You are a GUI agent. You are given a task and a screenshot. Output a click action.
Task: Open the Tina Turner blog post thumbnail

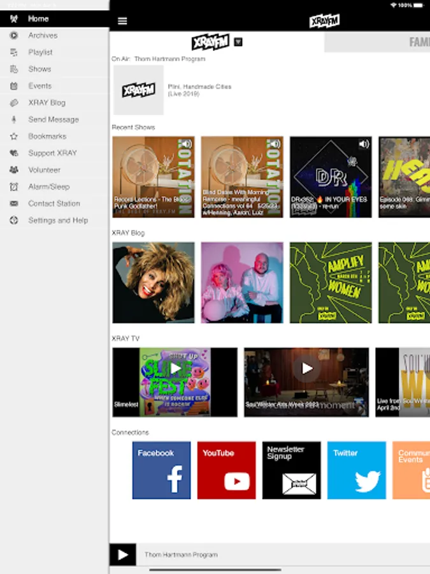(154, 283)
